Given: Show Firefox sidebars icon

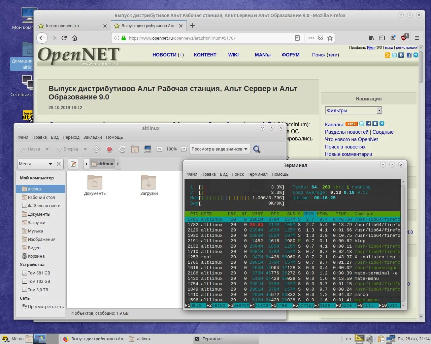Looking at the screenshot, I should [382, 38].
